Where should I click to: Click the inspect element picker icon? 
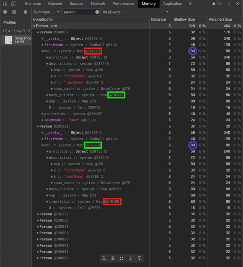5,4
